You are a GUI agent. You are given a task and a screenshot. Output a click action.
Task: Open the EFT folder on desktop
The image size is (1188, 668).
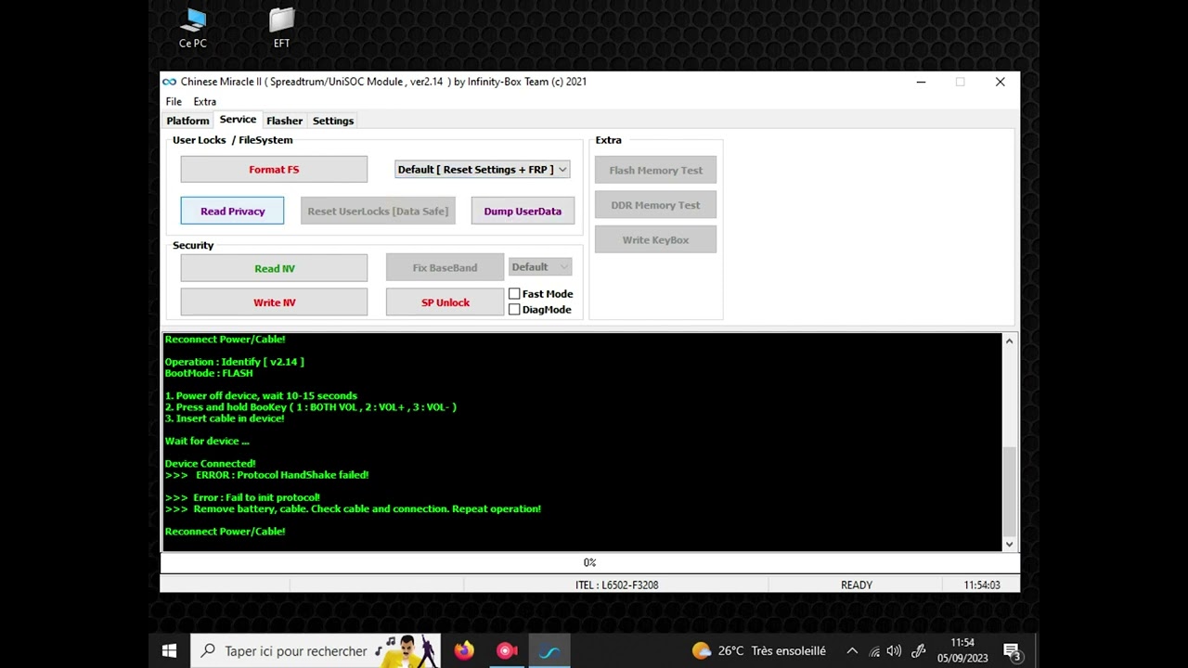(x=281, y=28)
